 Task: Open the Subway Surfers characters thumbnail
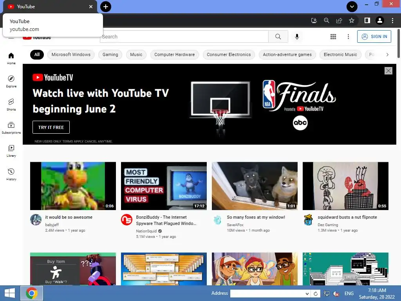[x=255, y=269]
